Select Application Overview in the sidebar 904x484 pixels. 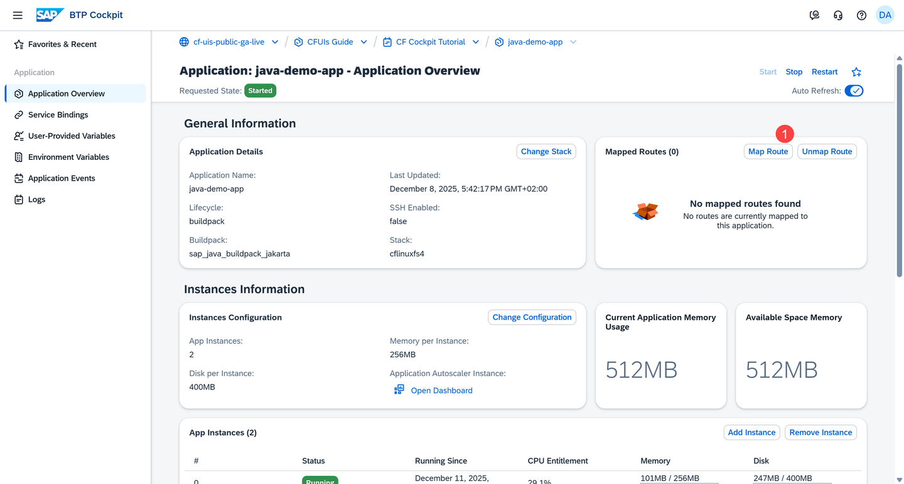point(75,93)
